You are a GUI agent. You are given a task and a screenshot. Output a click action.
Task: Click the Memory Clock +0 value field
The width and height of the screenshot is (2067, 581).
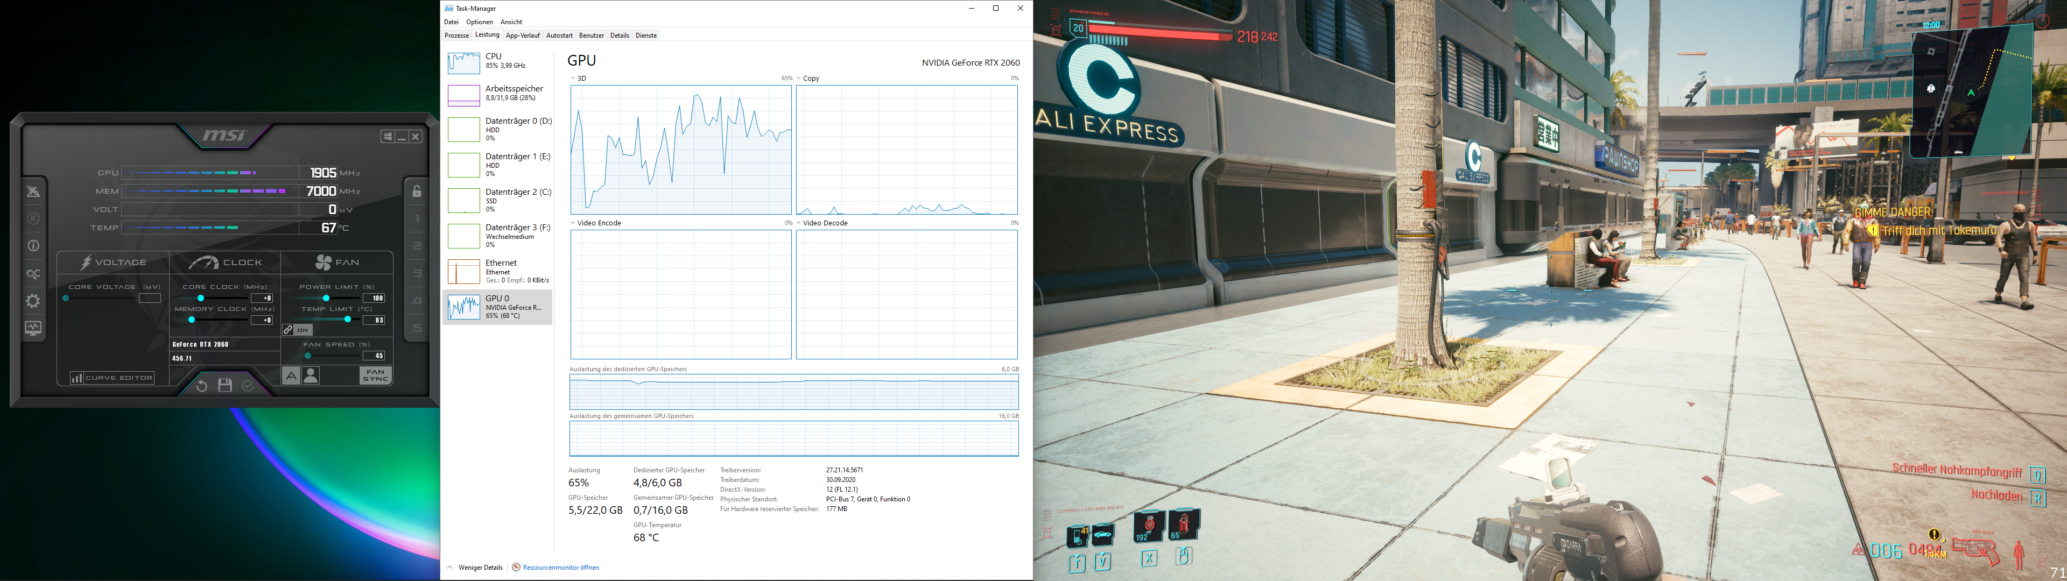(x=262, y=320)
